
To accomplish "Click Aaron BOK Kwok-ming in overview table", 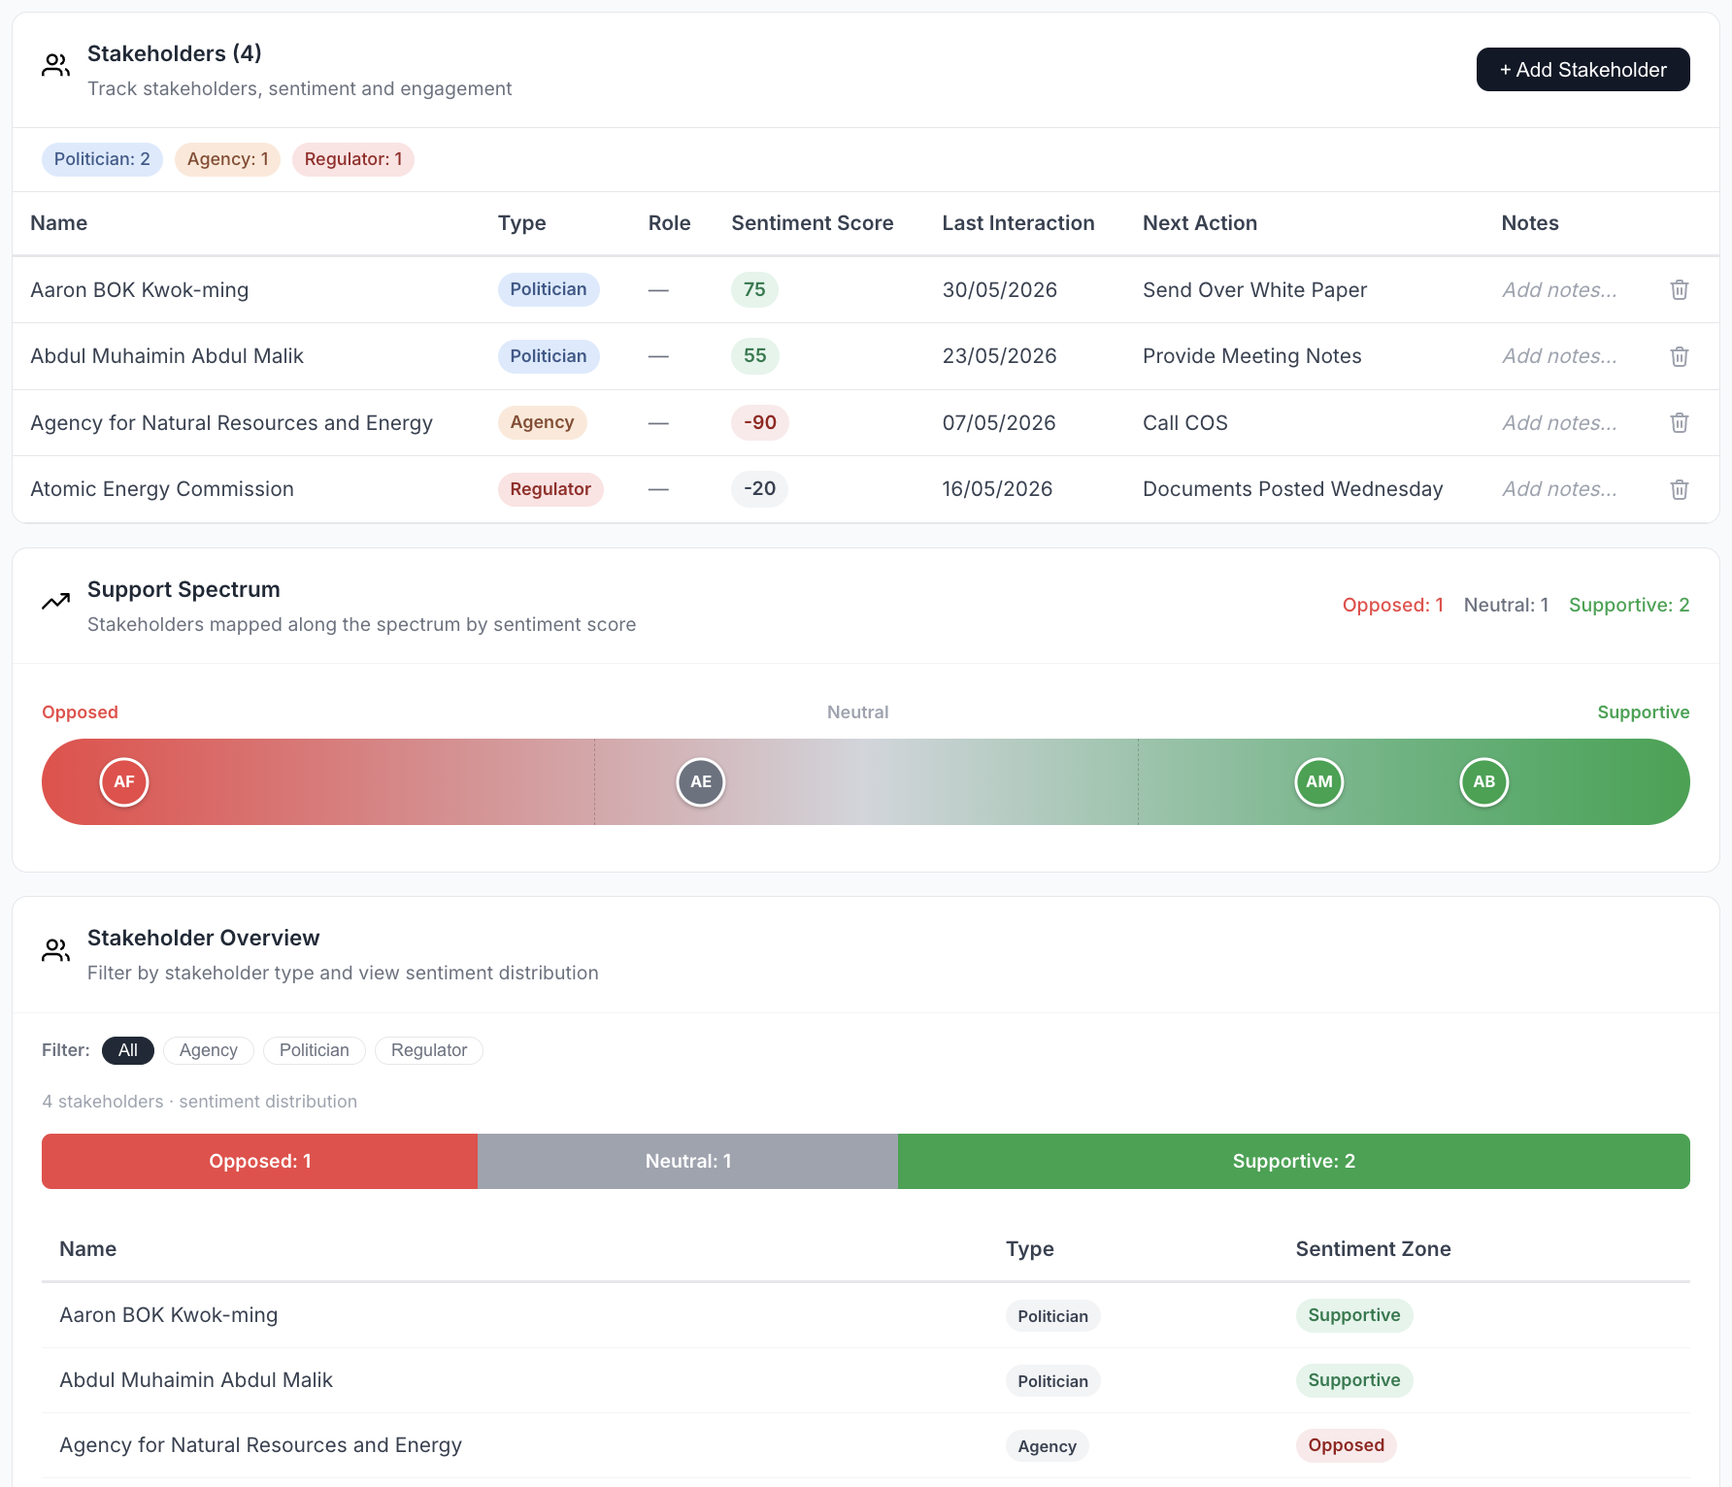I will 169,1315.
